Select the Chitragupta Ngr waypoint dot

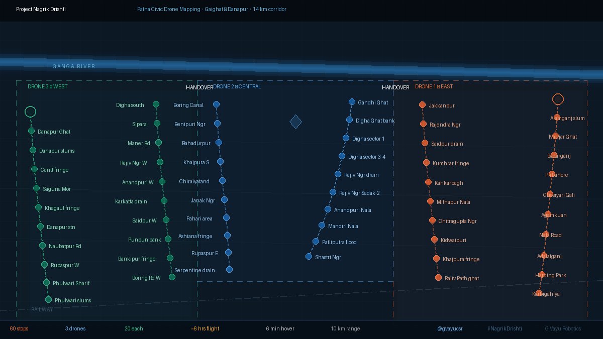432,220
